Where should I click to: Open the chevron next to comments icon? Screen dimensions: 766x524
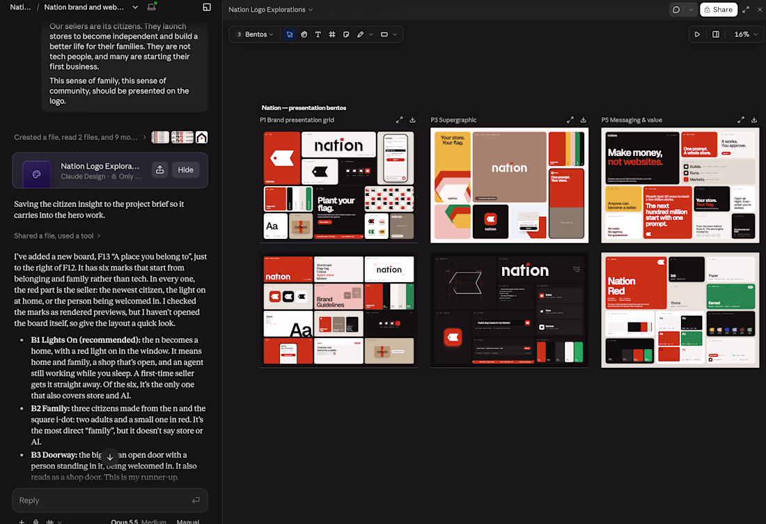(691, 9)
